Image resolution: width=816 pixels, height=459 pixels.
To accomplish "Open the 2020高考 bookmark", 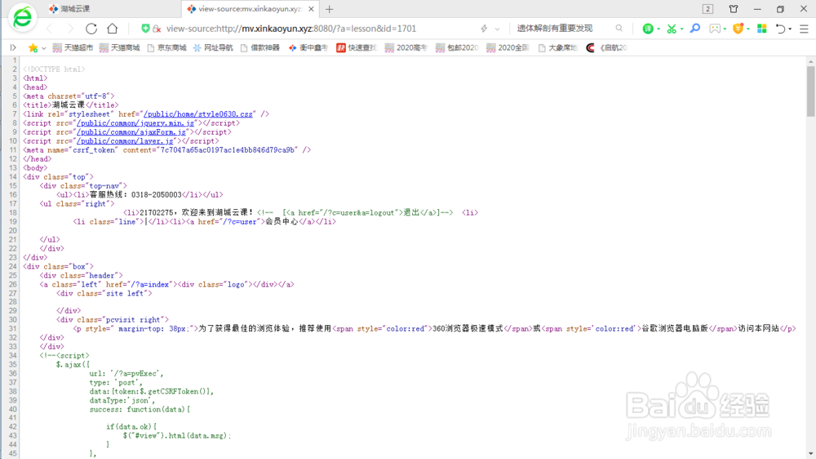I will 406,48.
